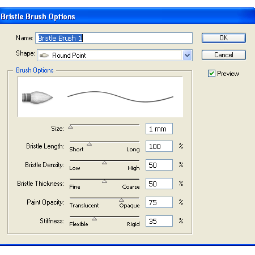Click the Bristle Density value field
The height and width of the screenshot is (255, 255).
pyautogui.click(x=159, y=165)
